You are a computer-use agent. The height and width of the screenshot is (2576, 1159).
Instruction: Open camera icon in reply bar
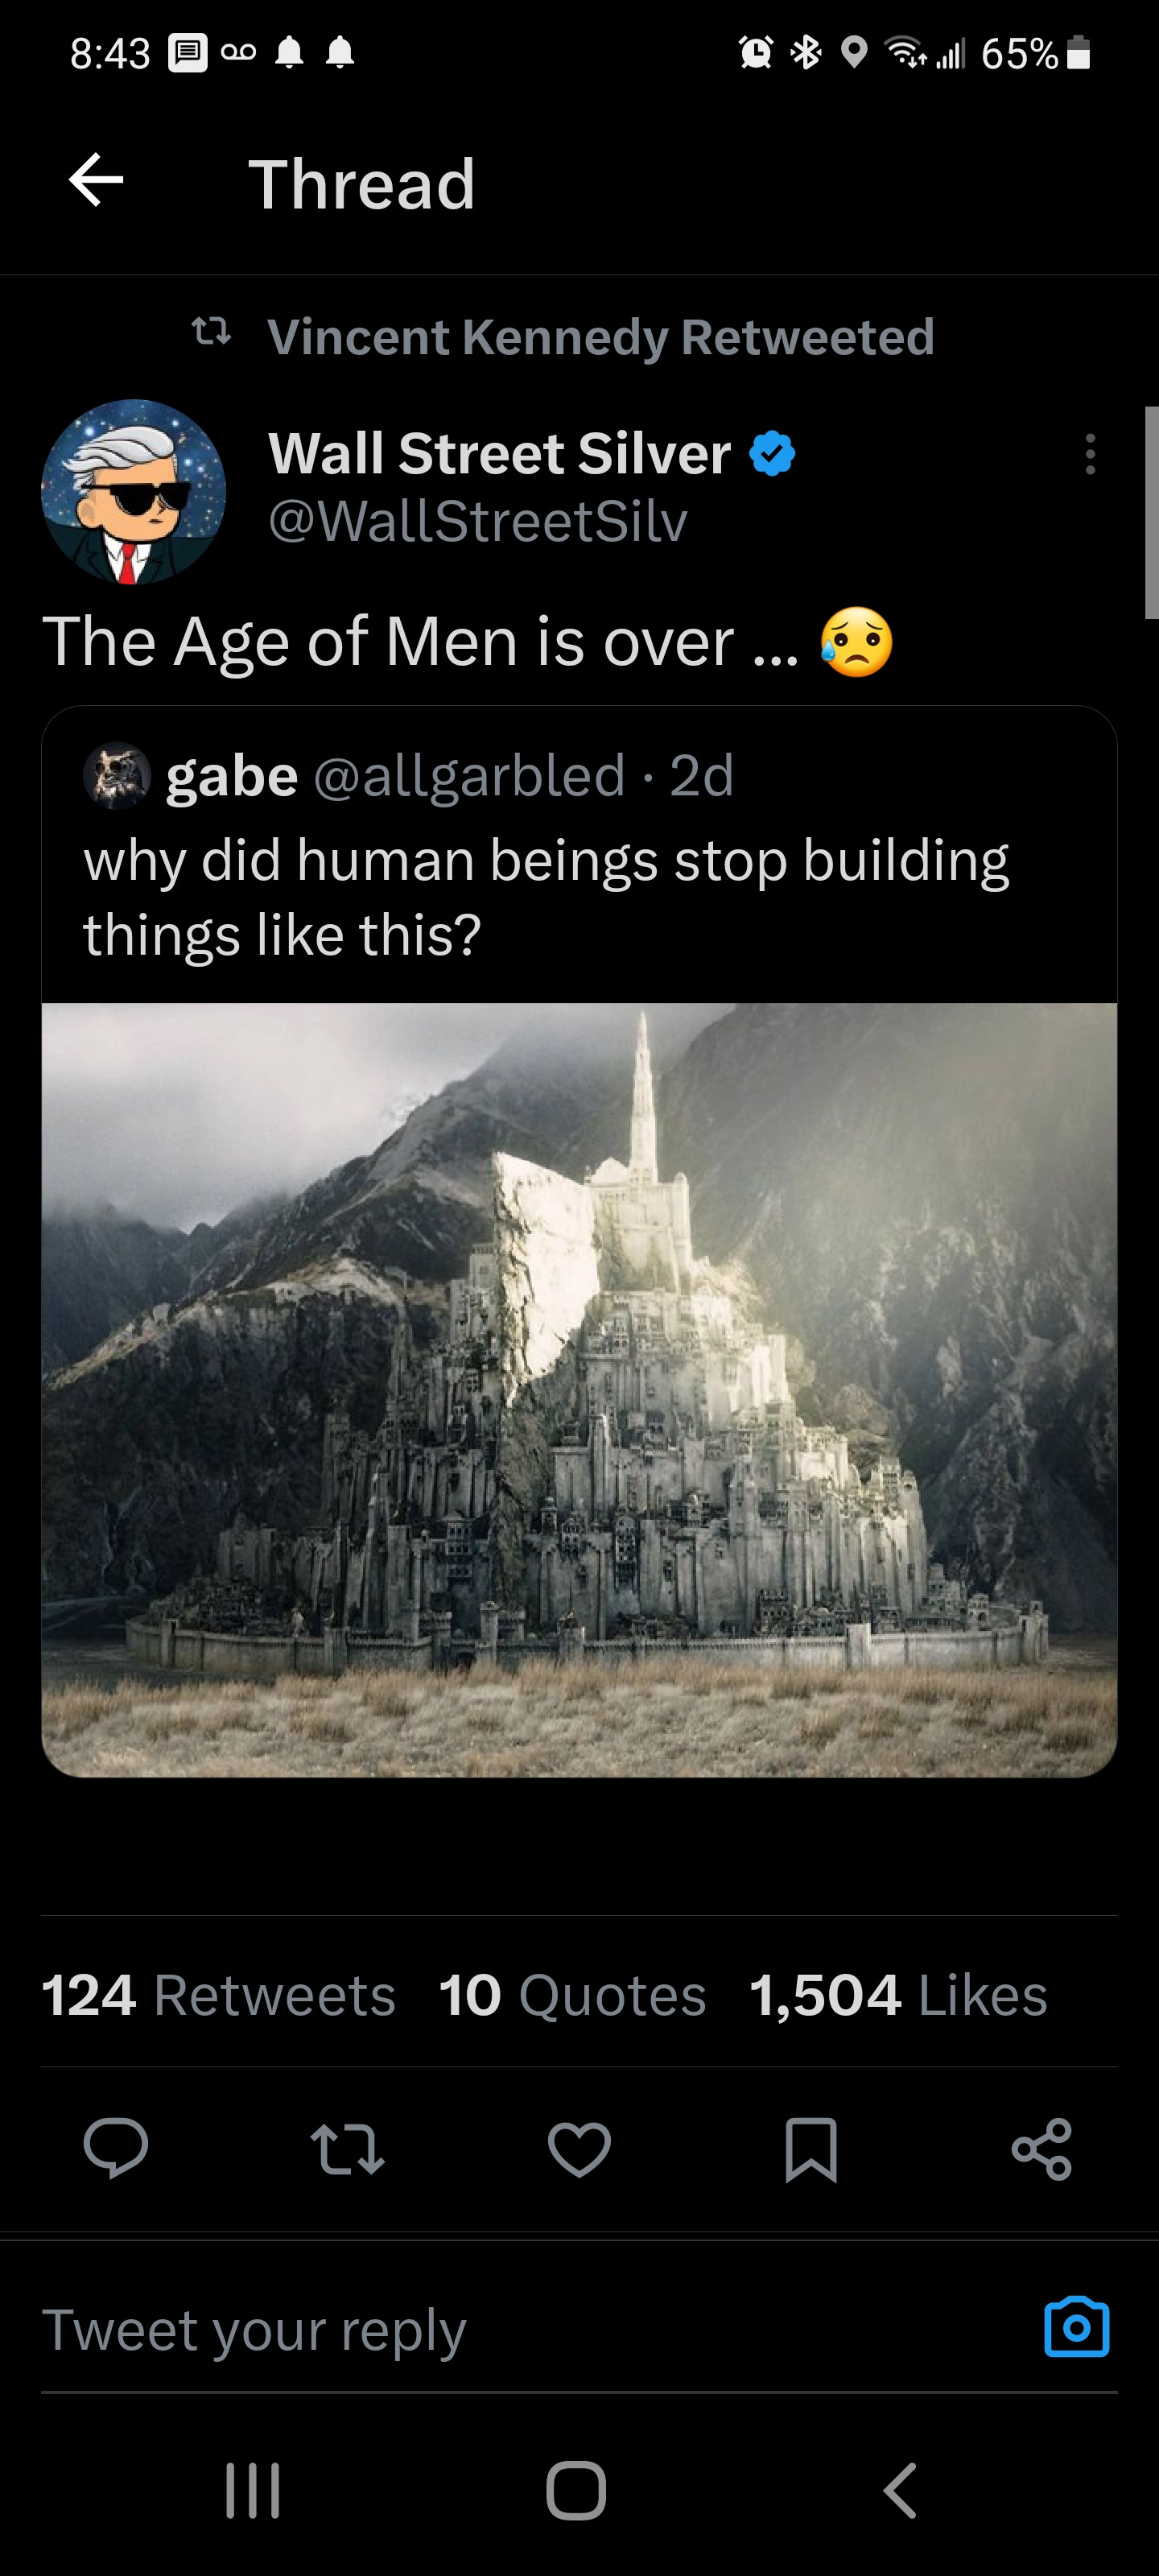1077,2328
